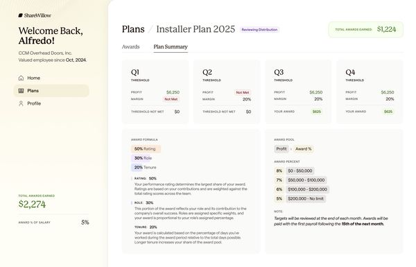Image resolution: width=416 pixels, height=267 pixels.
Task: Click the Q3 profit value $6,250
Action: 316,92
